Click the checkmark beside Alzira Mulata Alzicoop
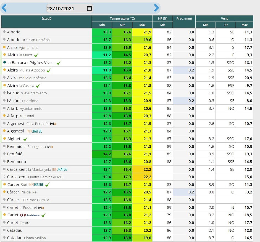 click(x=49, y=70)
